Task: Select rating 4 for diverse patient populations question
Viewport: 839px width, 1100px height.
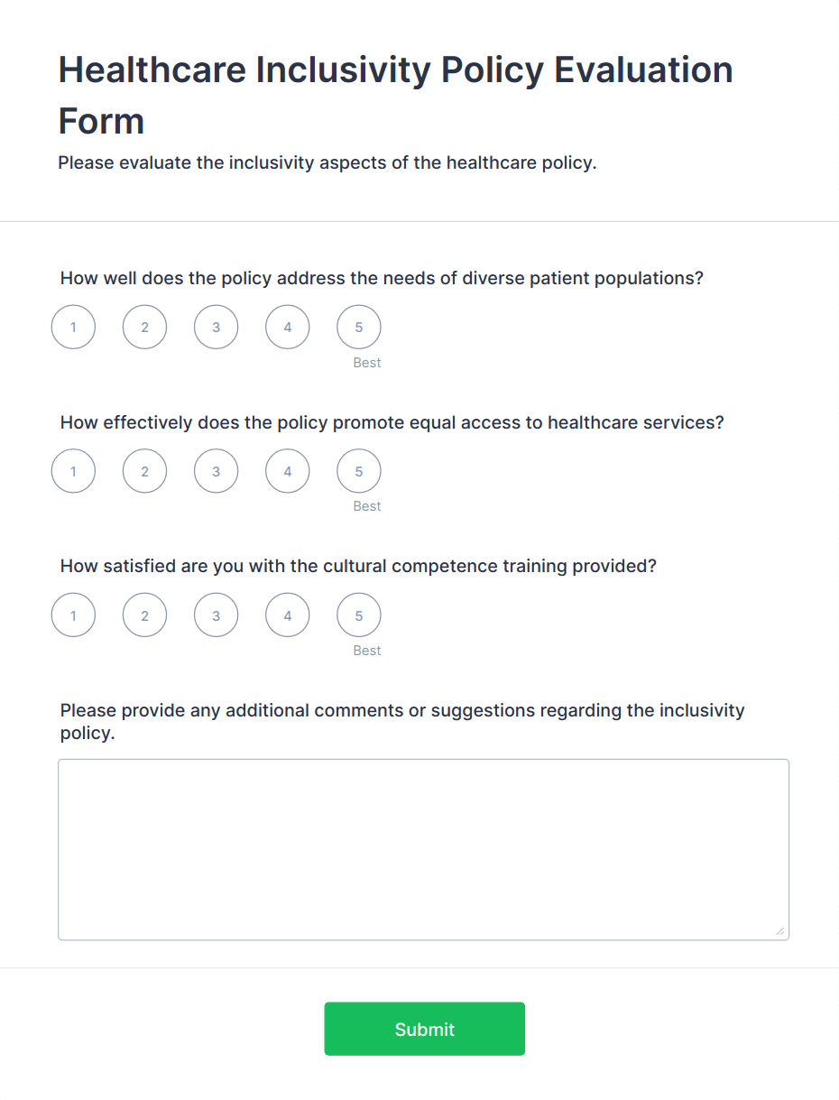Action: [287, 327]
